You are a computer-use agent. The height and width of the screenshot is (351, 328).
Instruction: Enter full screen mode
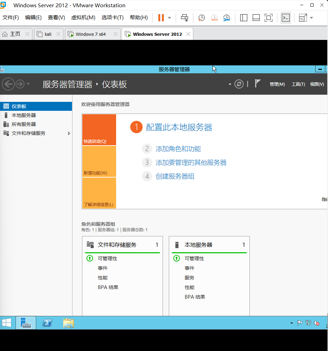click(x=269, y=18)
